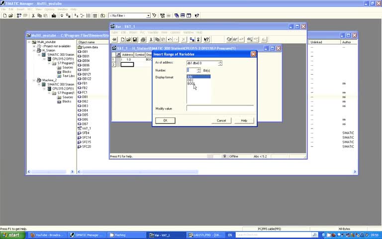Screen dimensions: 382x239
Task: Collapse CPU315-2 DP(1) under H_Station
Action: pyautogui.click(x=44, y=59)
